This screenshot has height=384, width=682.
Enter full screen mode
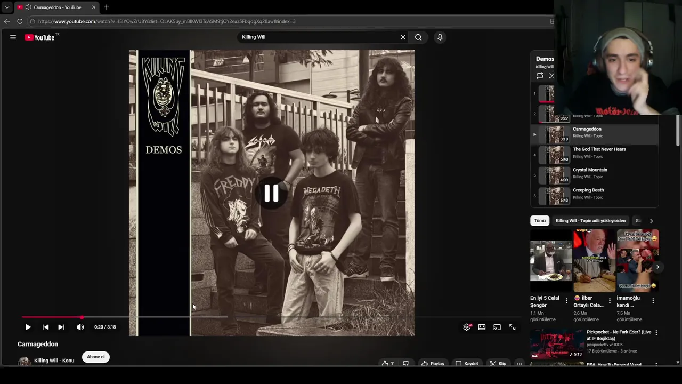pyautogui.click(x=512, y=327)
